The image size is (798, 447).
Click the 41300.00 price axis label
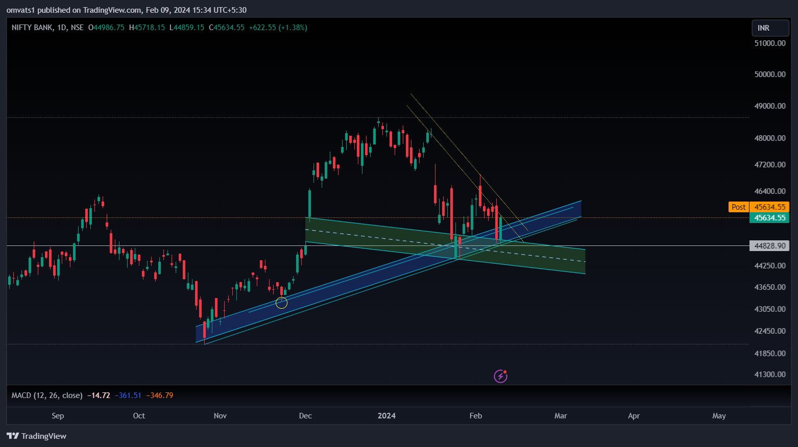pos(770,375)
